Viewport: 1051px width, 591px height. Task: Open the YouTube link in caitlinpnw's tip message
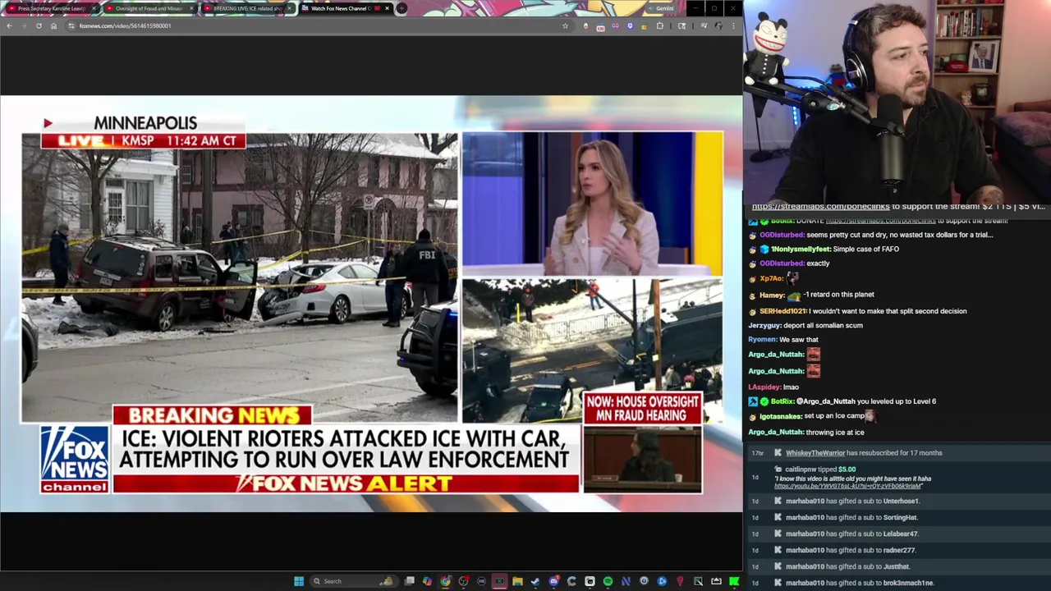(847, 485)
